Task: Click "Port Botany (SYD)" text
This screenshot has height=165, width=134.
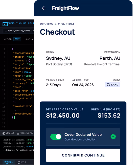Action: (59, 64)
